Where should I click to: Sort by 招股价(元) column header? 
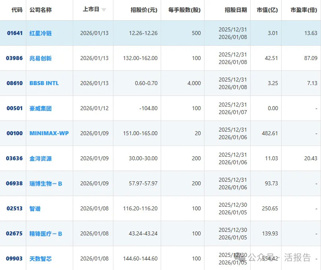pos(144,10)
